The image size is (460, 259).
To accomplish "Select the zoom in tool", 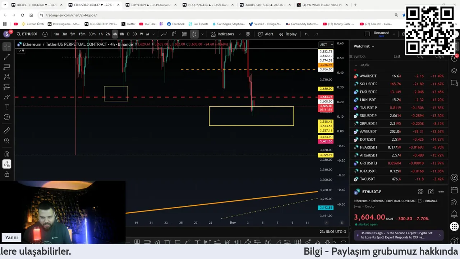I will coord(6,141).
